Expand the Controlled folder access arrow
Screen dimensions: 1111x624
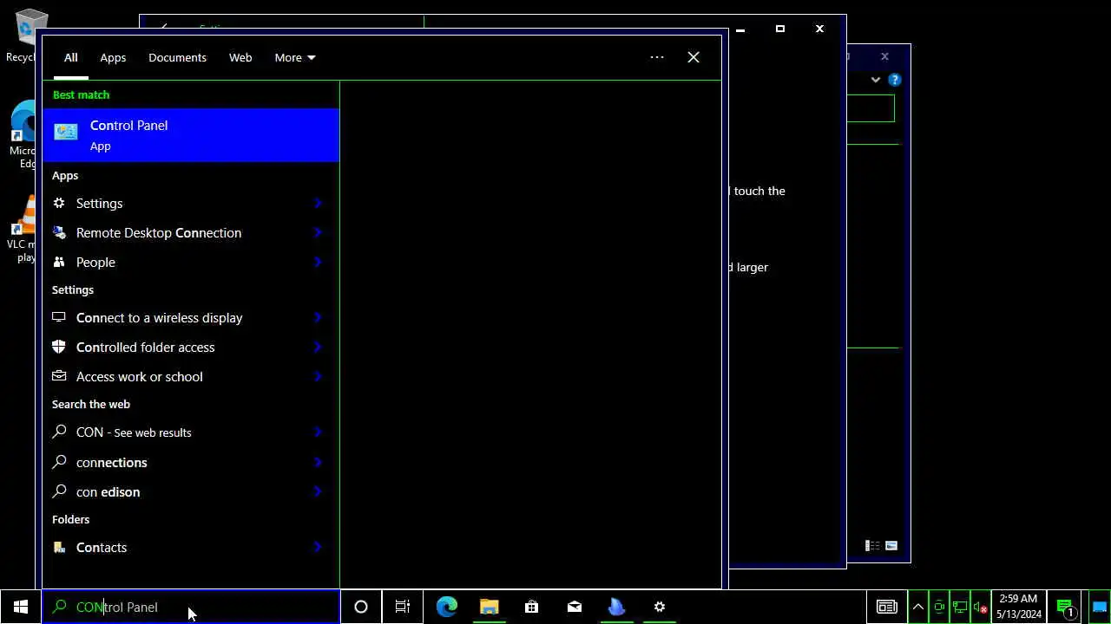319,347
